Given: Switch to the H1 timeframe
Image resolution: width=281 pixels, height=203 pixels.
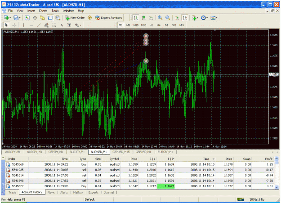Looking at the screenshot, I should point(151,25).
